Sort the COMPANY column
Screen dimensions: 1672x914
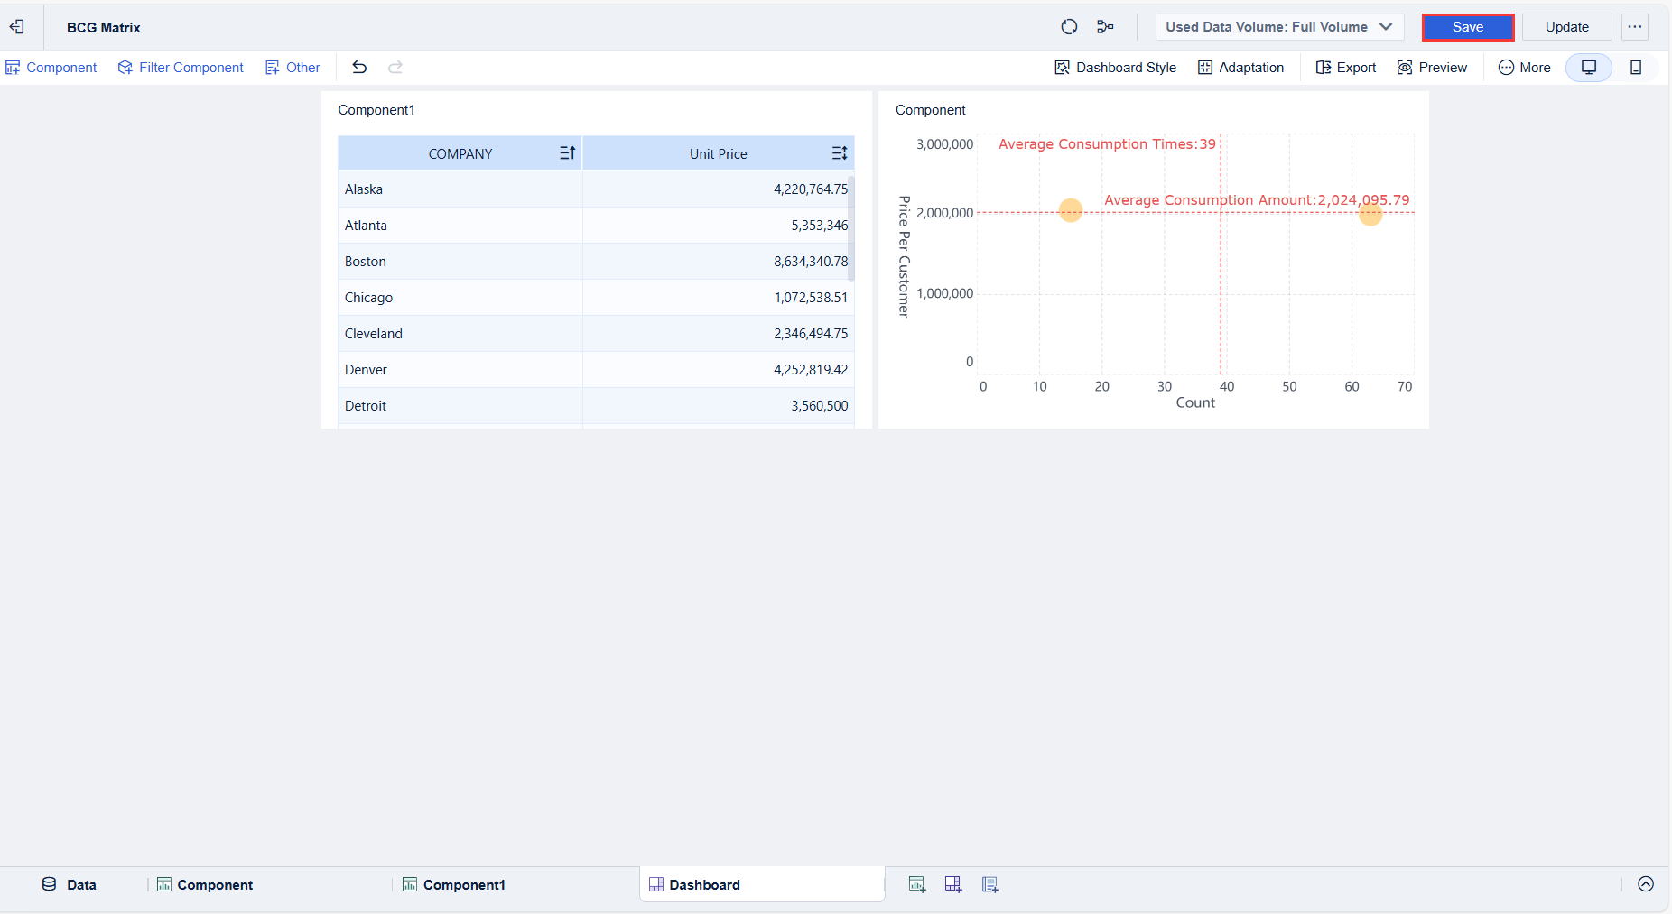pos(566,152)
